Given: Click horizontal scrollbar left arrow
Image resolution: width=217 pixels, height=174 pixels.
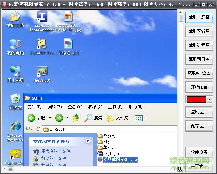Looking at the screenshot, I should (4, 169).
